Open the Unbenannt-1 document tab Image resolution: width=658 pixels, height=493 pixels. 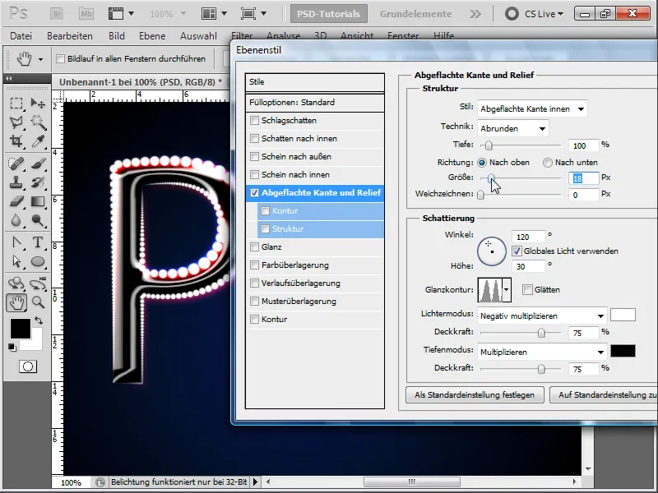pos(141,82)
